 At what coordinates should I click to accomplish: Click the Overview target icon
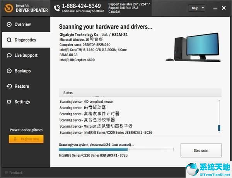[x=9, y=24]
